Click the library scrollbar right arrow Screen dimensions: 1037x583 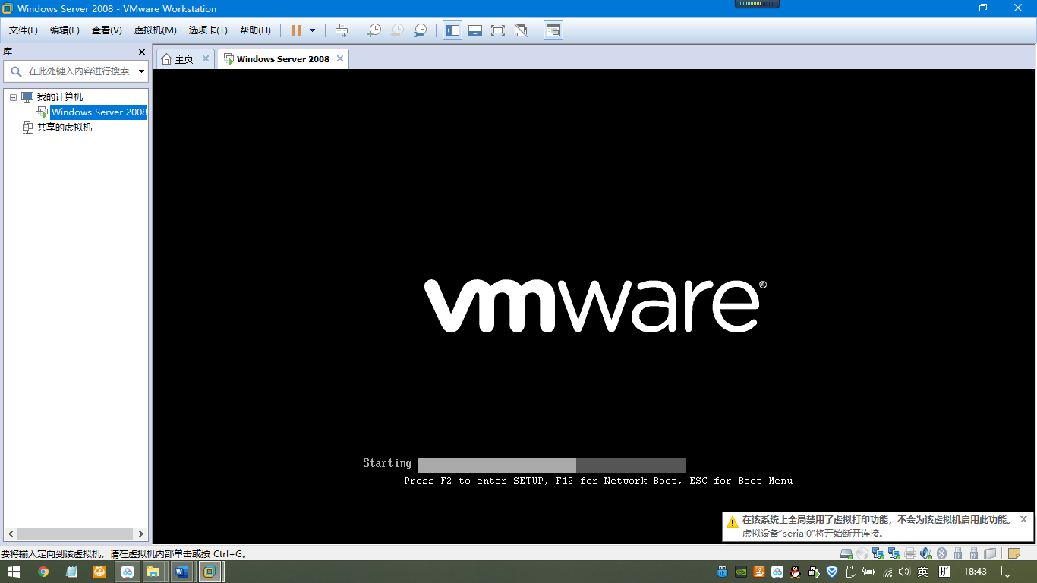pos(141,534)
